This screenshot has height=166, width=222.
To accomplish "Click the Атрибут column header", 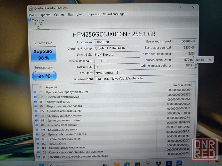I will (51, 87).
